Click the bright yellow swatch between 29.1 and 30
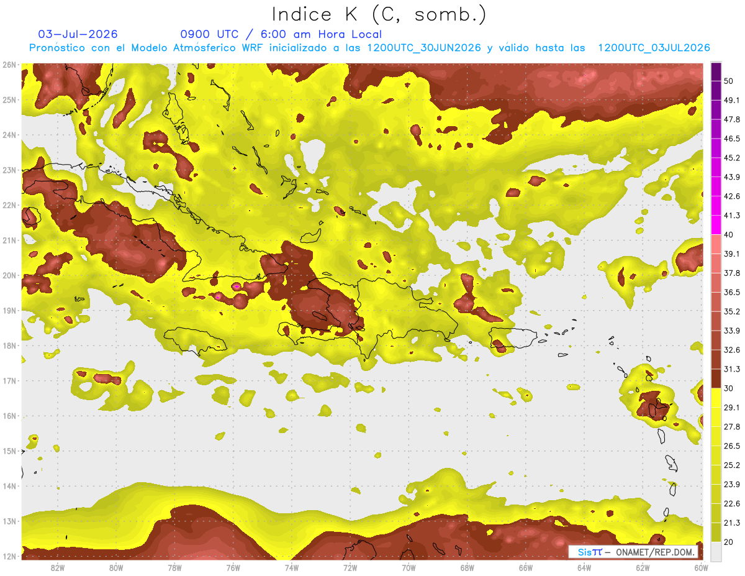 (716, 398)
